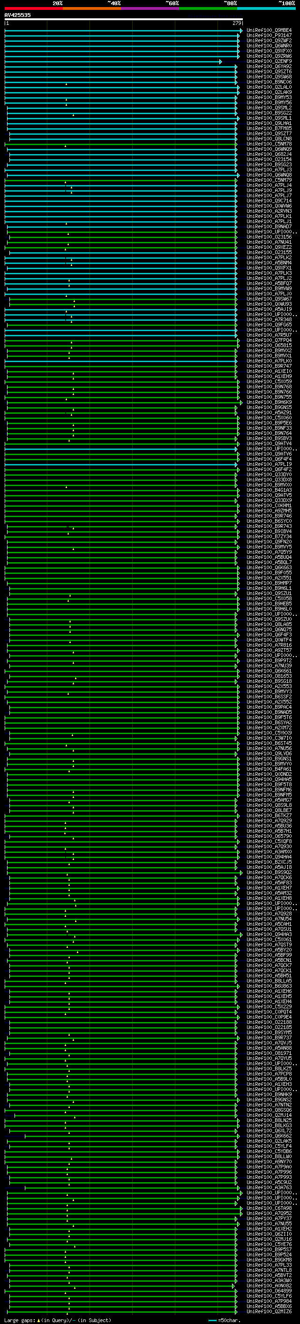Select the UniRef100_A3A763 label
Image resolution: width=300 pixels, height=1324 pixels.
click(269, 1188)
